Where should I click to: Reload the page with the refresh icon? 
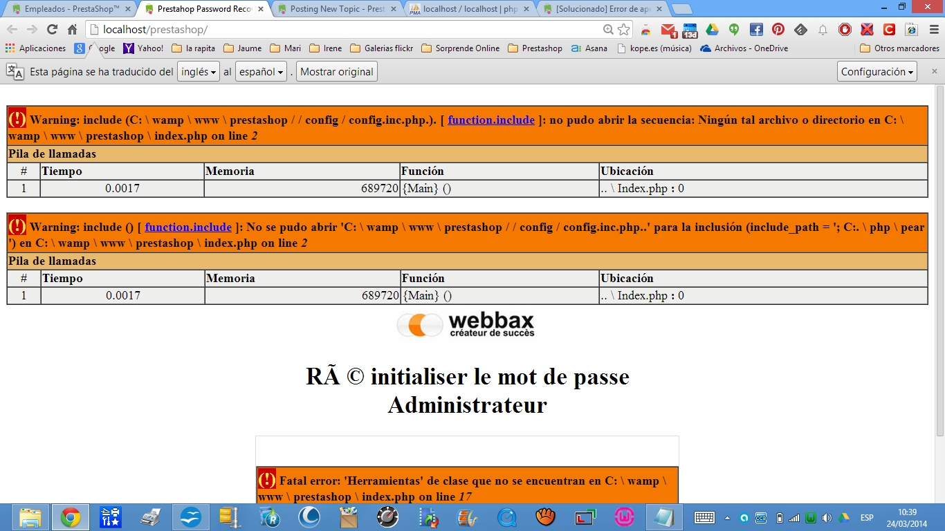click(52, 30)
